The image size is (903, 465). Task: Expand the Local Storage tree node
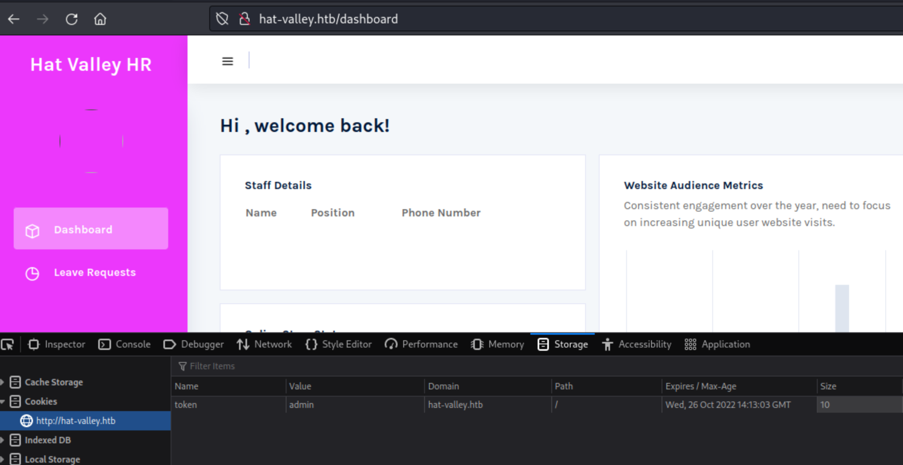point(2,459)
